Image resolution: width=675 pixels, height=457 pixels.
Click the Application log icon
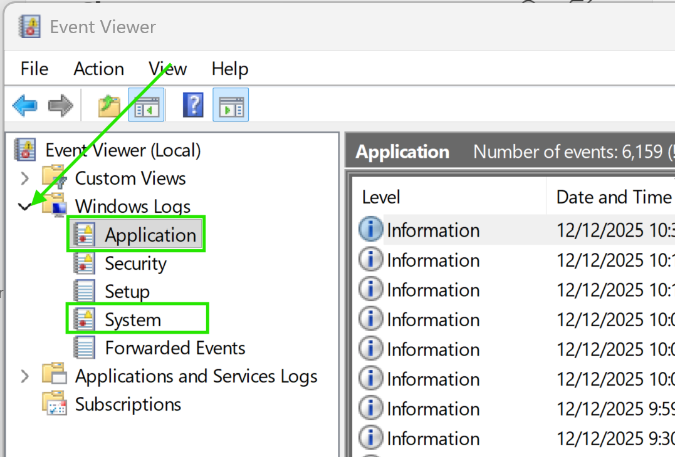(x=85, y=235)
